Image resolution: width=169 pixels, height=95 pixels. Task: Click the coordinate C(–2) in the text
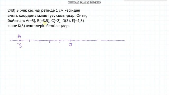tap(56, 21)
